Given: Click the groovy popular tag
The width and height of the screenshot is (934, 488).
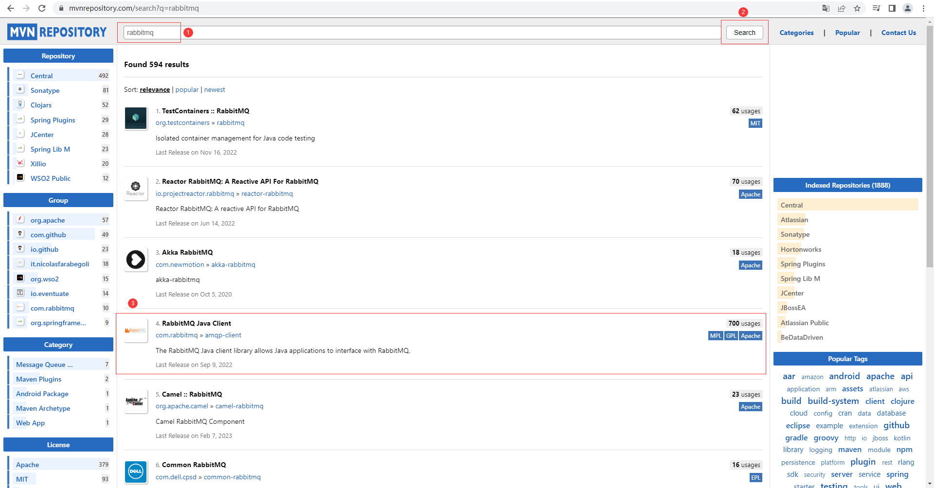Looking at the screenshot, I should (x=826, y=438).
